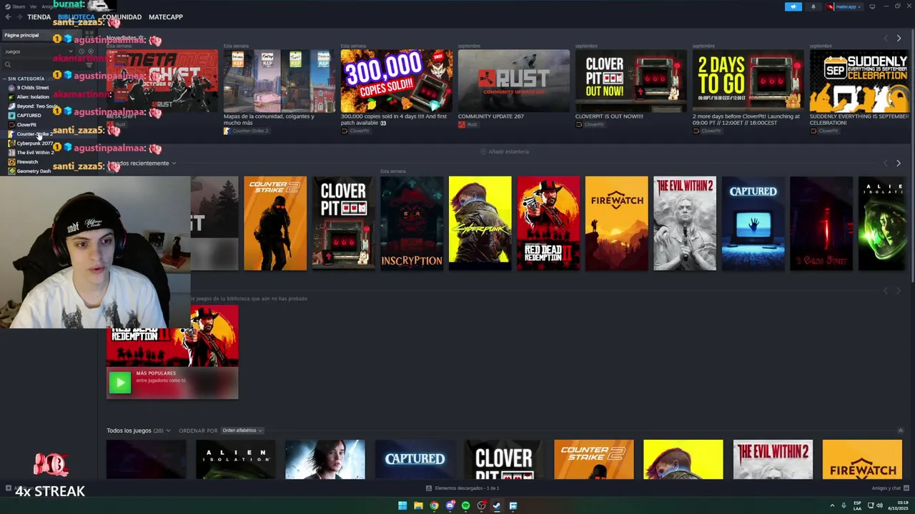The width and height of the screenshot is (915, 514).
Task: Advance the news shelf with right arrow
Action: (899, 38)
